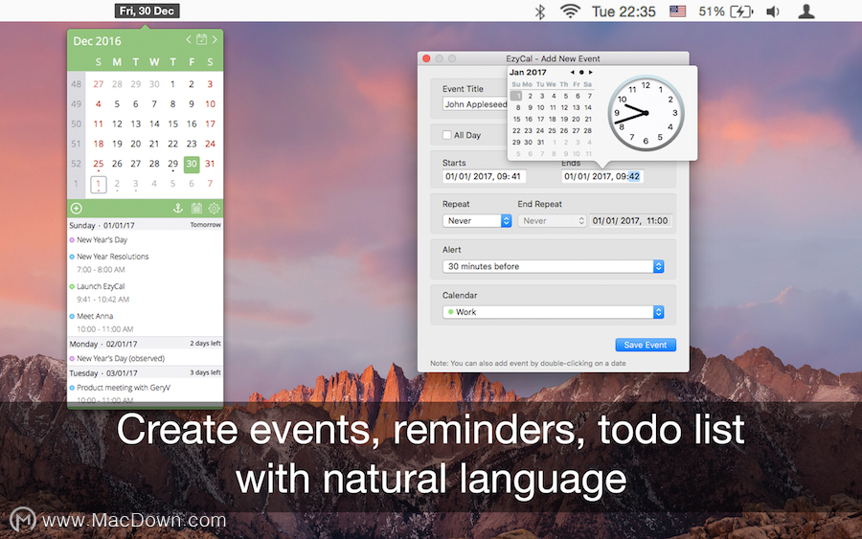
Task: Open the volume menu bar icon
Action: click(773, 11)
